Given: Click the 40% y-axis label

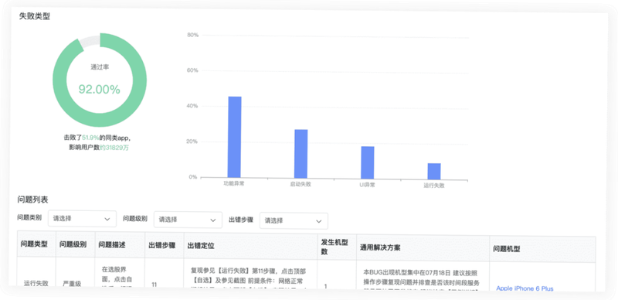Looking at the screenshot, I should pyautogui.click(x=192, y=106).
